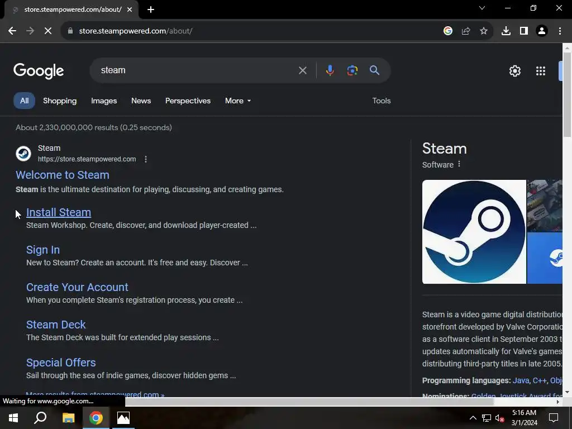Viewport: 572px width, 429px height.
Task: Select the All results tab
Action: coord(25,101)
